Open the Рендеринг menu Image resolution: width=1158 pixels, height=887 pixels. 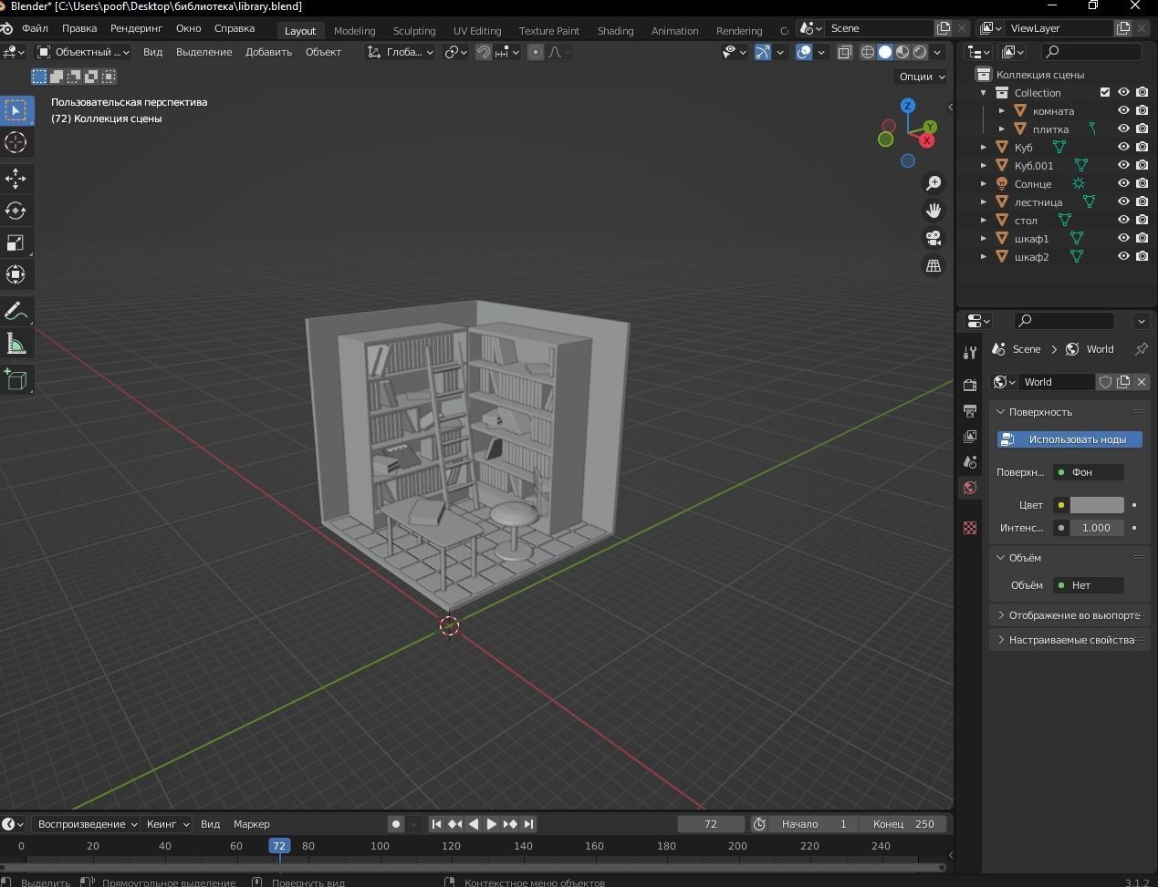[136, 28]
